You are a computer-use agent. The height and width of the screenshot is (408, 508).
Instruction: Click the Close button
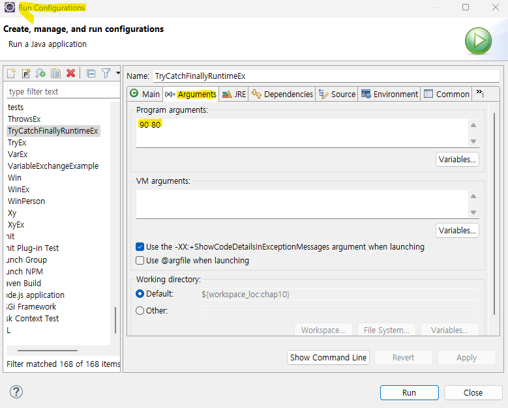click(473, 392)
